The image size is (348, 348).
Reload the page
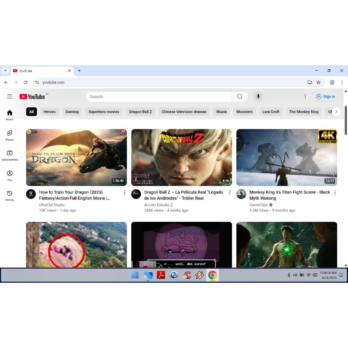[x=25, y=82]
